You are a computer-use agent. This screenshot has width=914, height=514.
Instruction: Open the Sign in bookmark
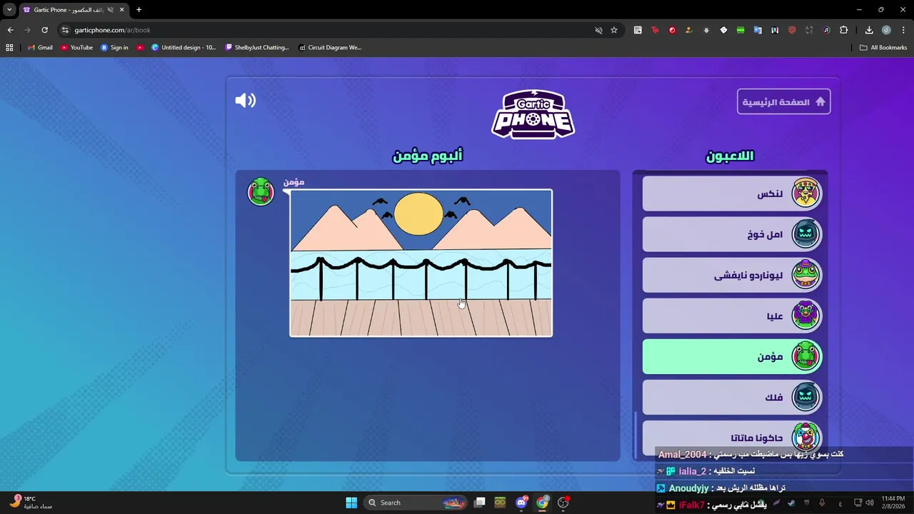tap(114, 48)
